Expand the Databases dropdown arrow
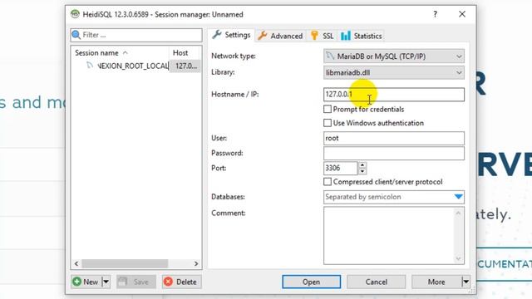The width and height of the screenshot is (532, 299). pyautogui.click(x=458, y=197)
